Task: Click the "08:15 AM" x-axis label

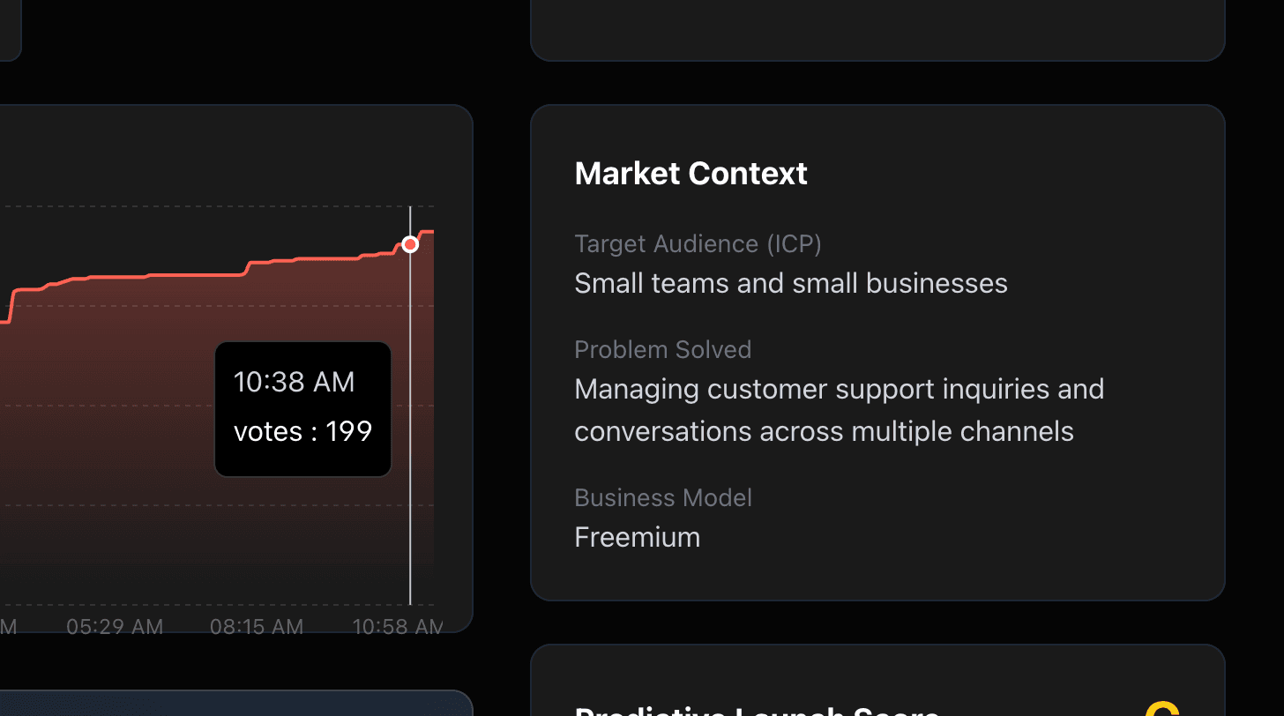Action: [257, 627]
